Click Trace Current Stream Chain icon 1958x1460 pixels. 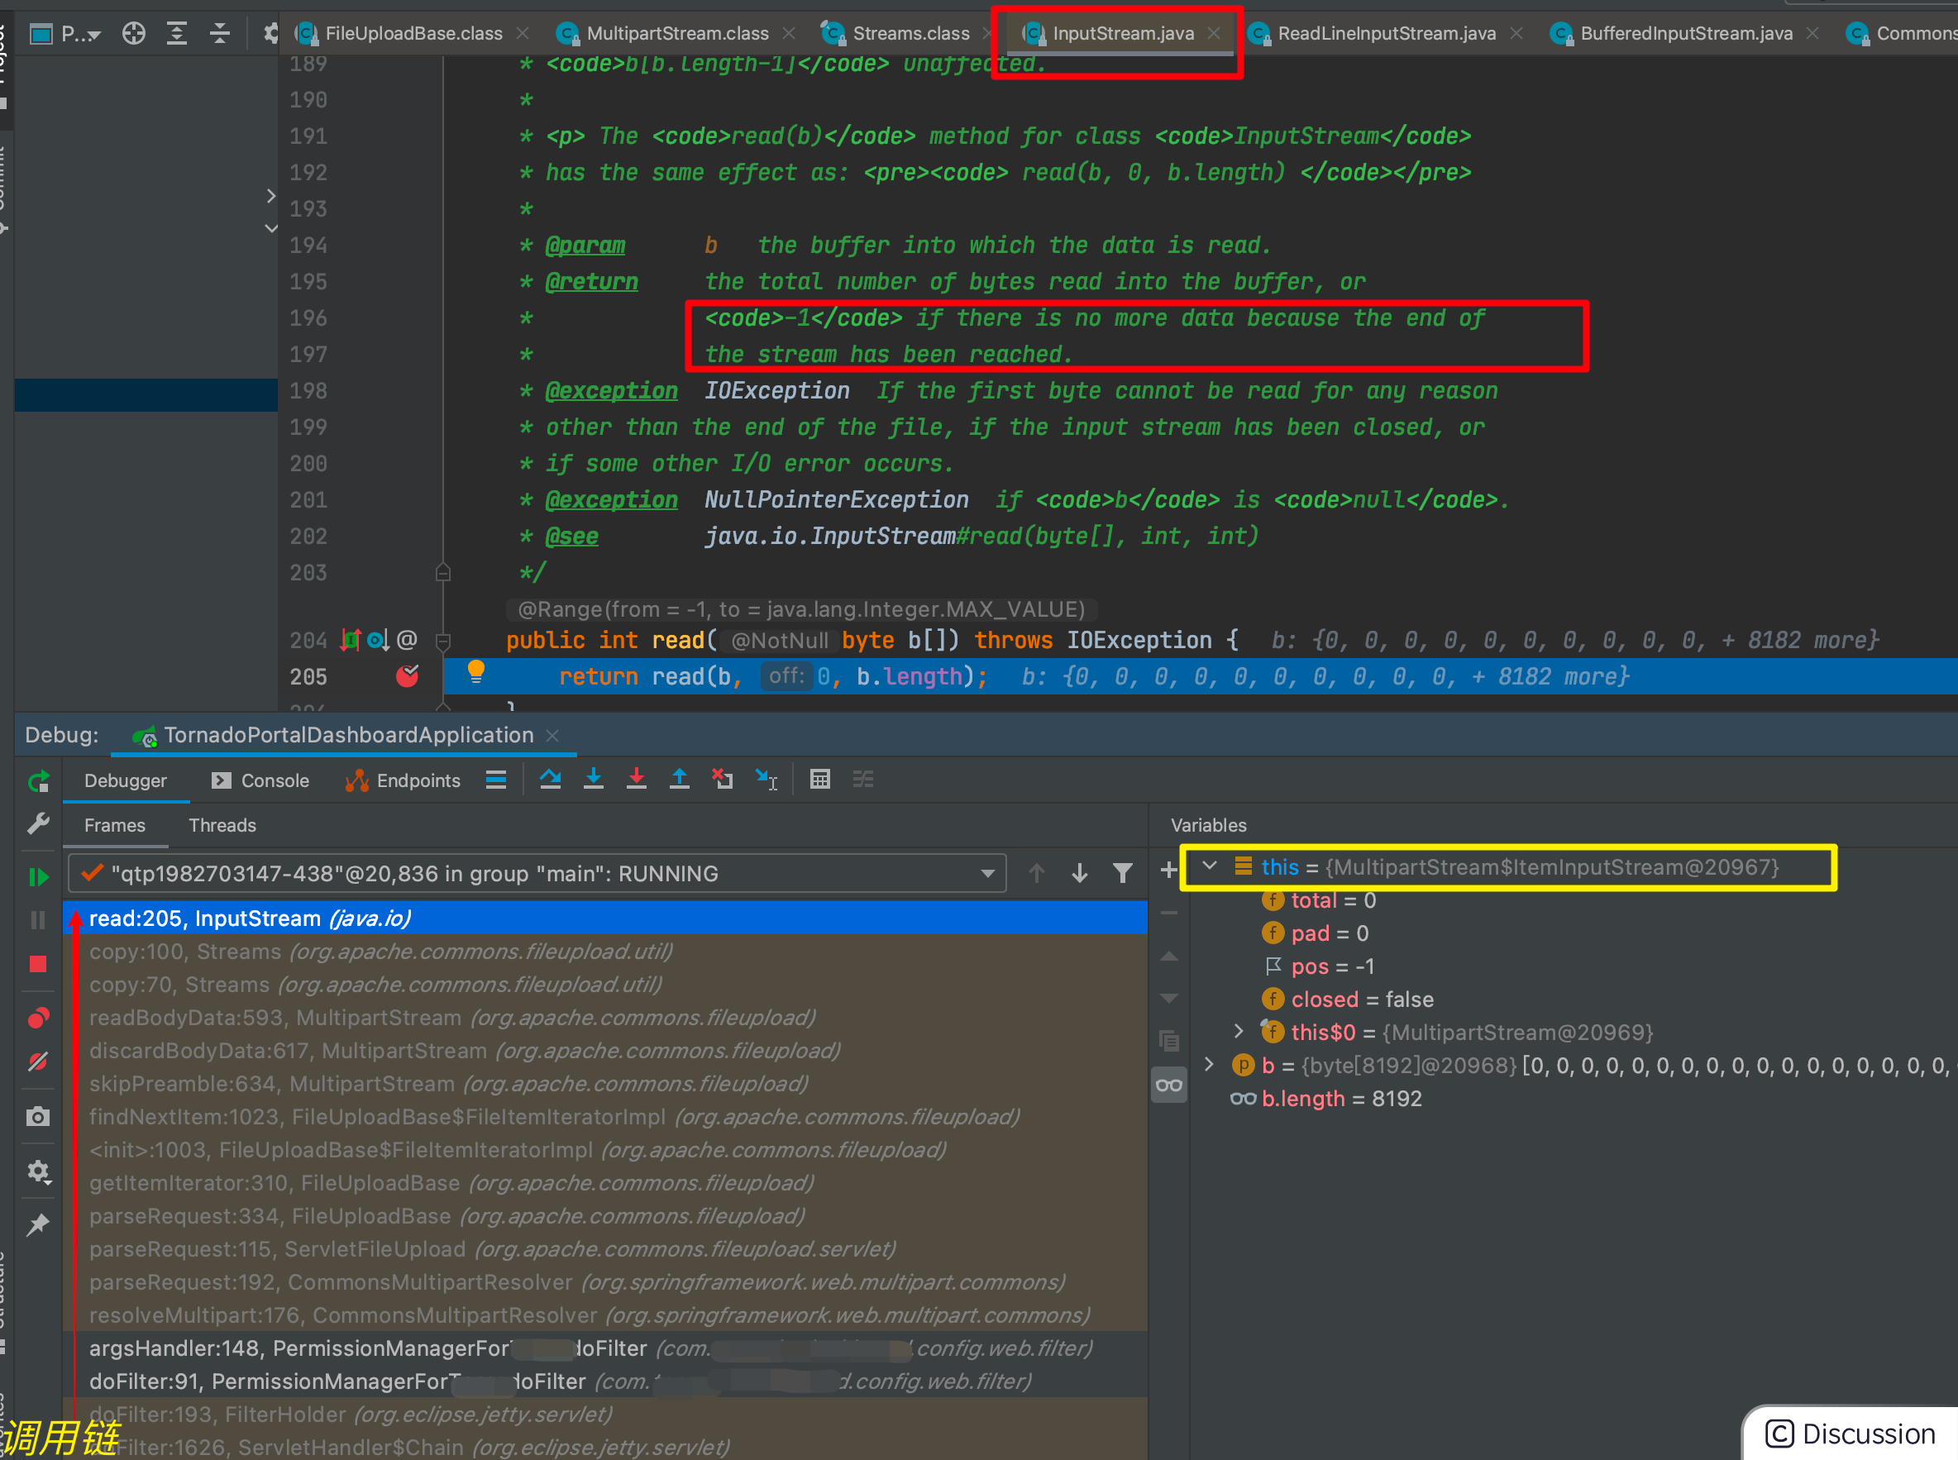coord(863,780)
